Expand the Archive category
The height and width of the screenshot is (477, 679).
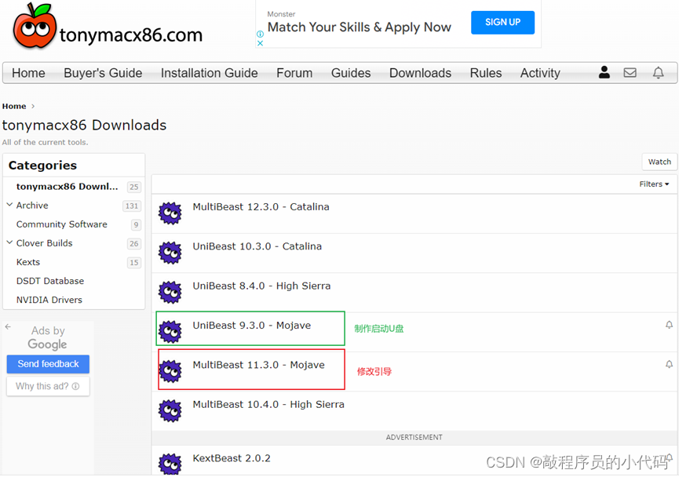9,205
